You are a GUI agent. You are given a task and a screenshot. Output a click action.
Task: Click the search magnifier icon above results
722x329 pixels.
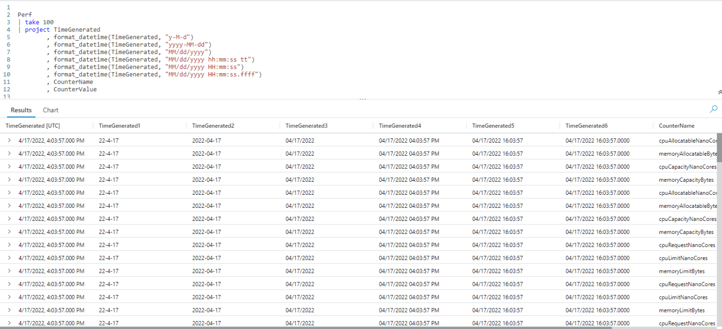click(x=713, y=109)
